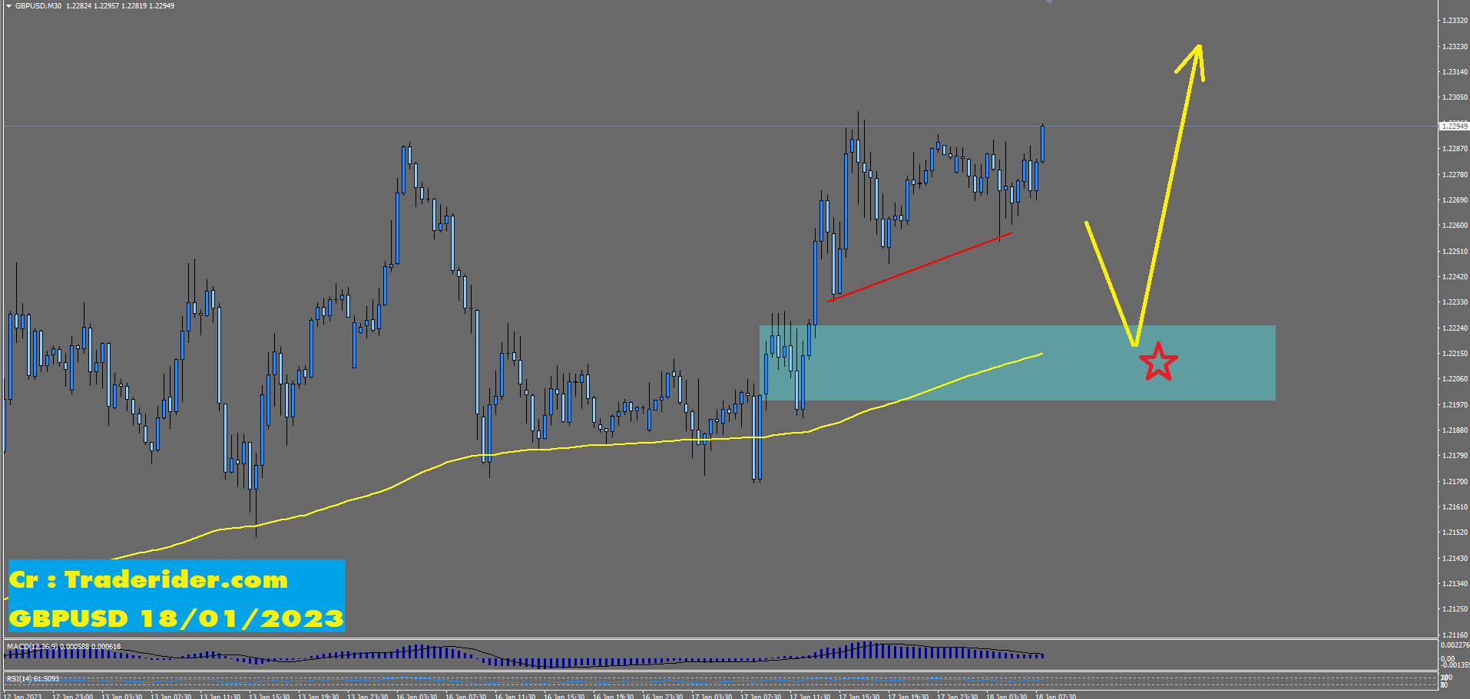Click the 1.21970 price axis label
This screenshot has width=1470, height=699.
(x=1455, y=404)
